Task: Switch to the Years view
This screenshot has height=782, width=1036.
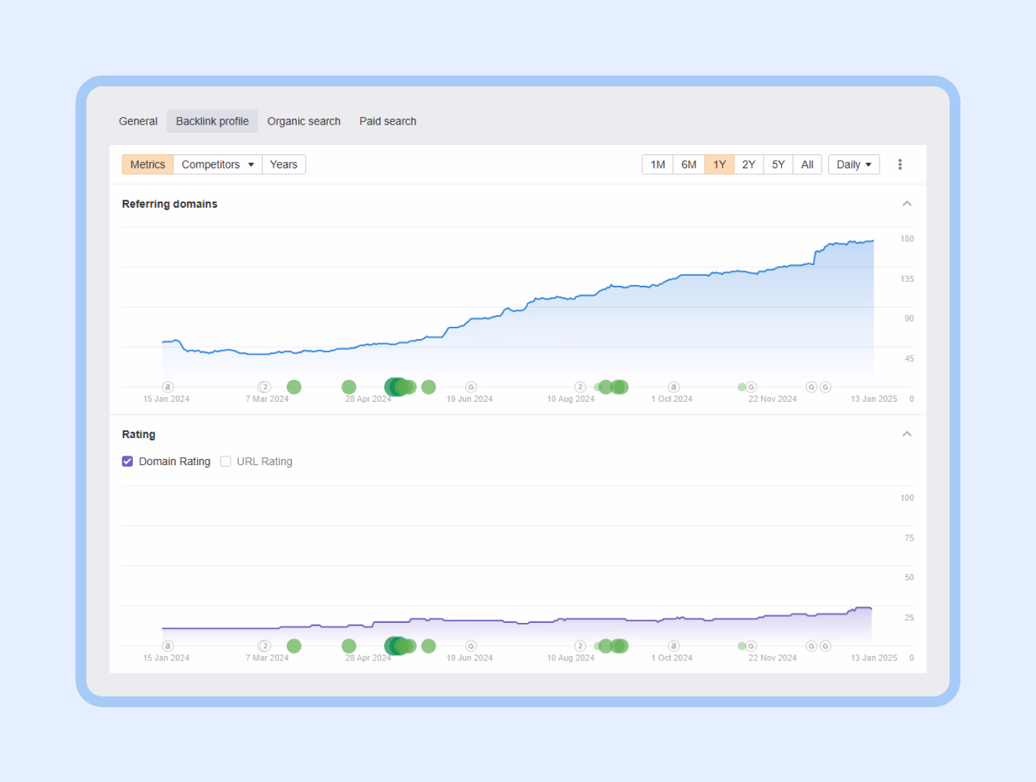Action: [284, 164]
